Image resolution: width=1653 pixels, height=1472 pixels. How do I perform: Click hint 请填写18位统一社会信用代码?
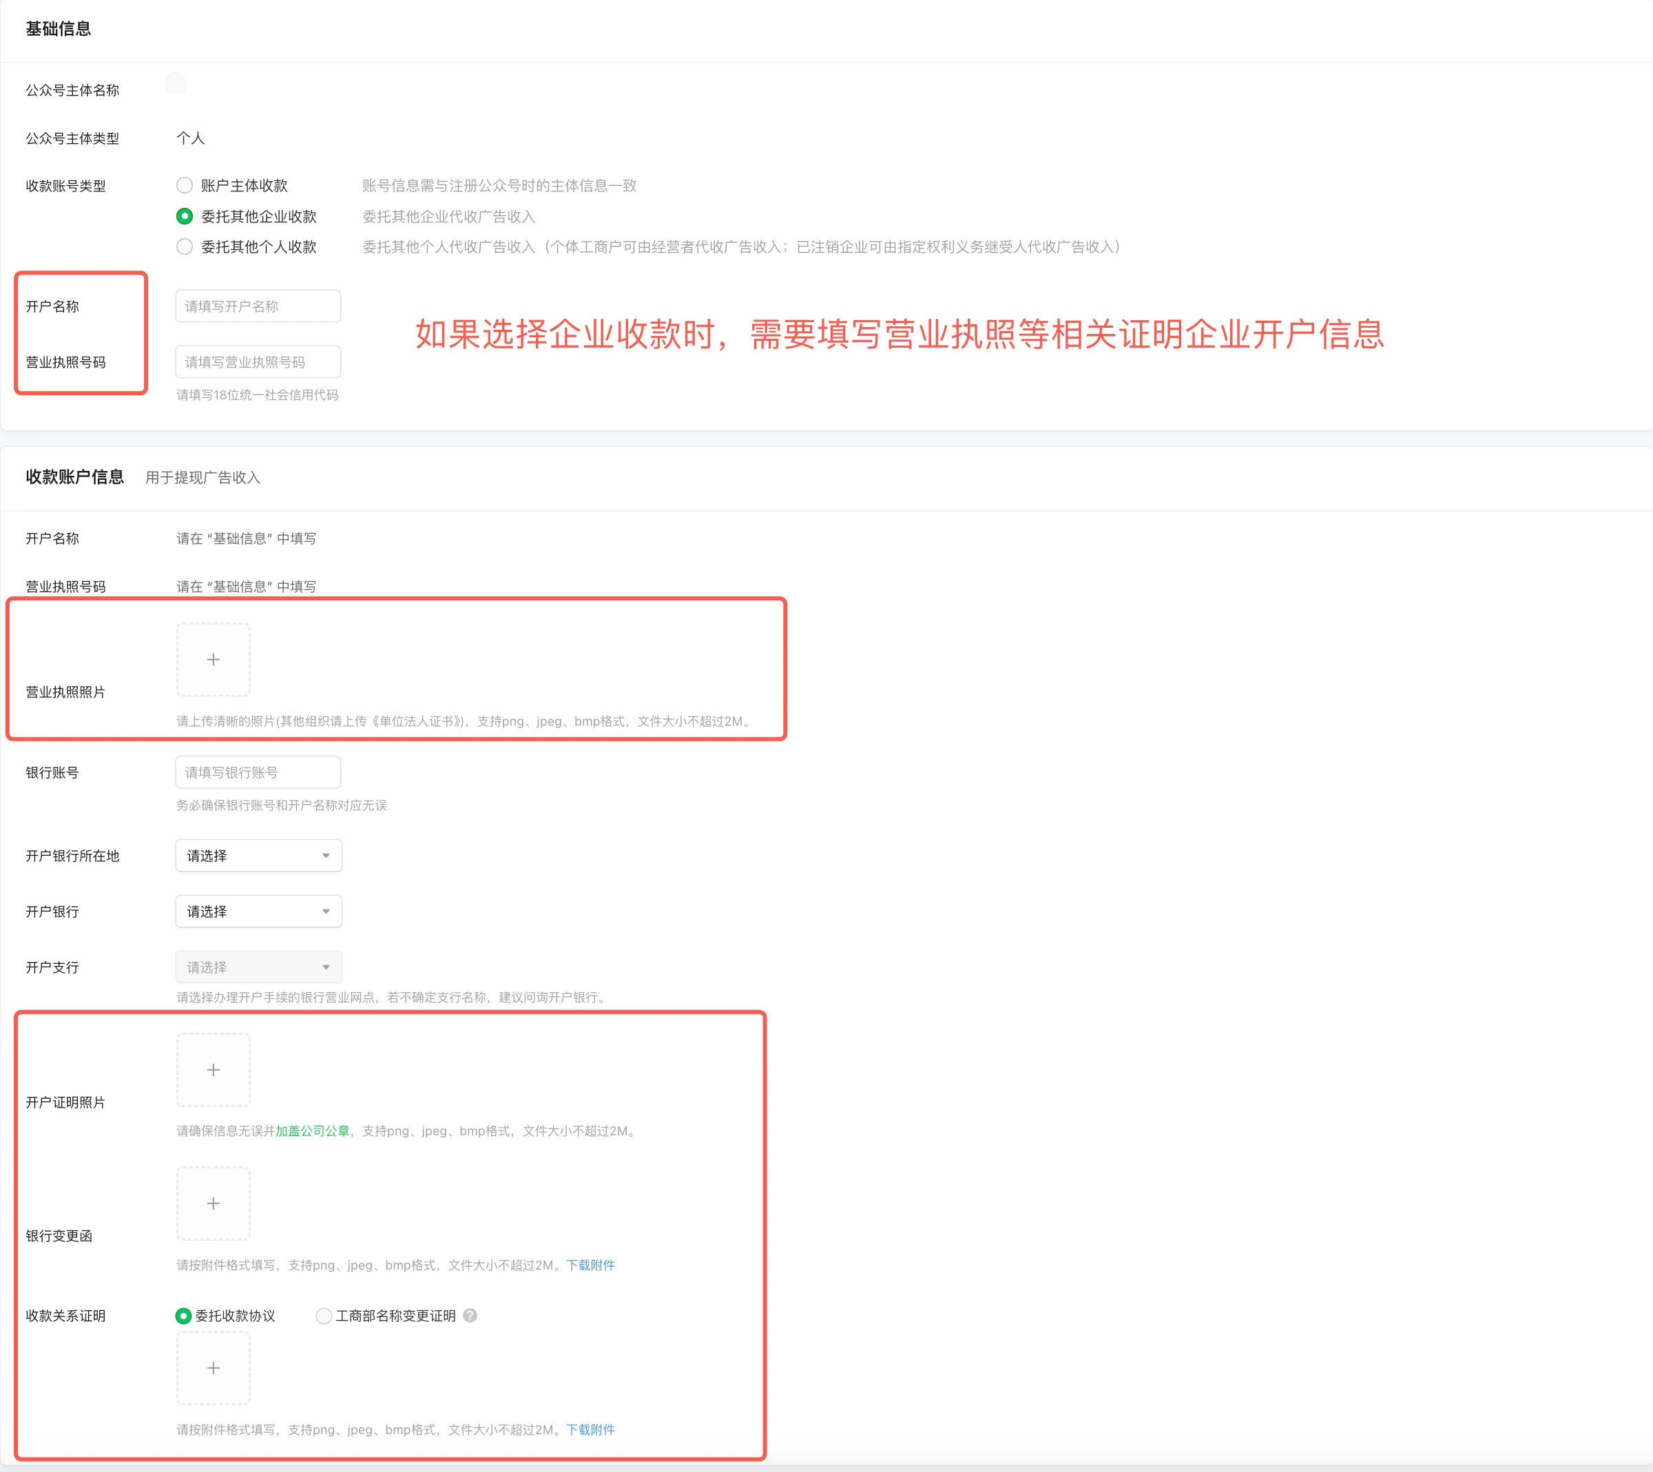pos(258,395)
